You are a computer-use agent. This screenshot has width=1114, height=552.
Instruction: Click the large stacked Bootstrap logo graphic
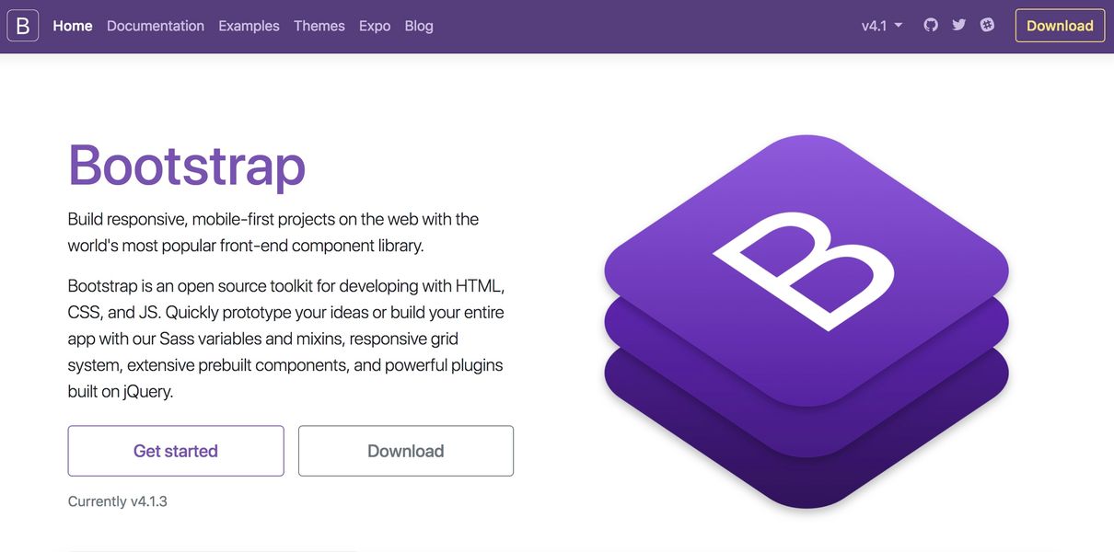pyautogui.click(x=806, y=321)
